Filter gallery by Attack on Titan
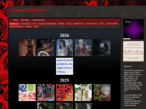The height and width of the screenshot is (109, 146). (x=112, y=24)
